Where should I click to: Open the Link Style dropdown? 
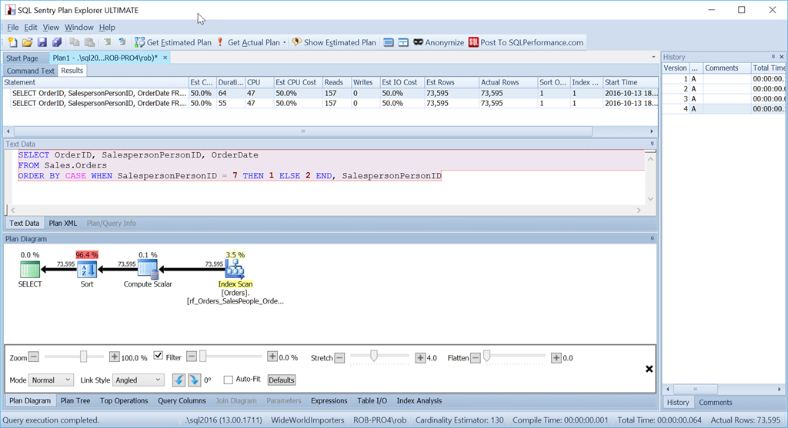(139, 380)
